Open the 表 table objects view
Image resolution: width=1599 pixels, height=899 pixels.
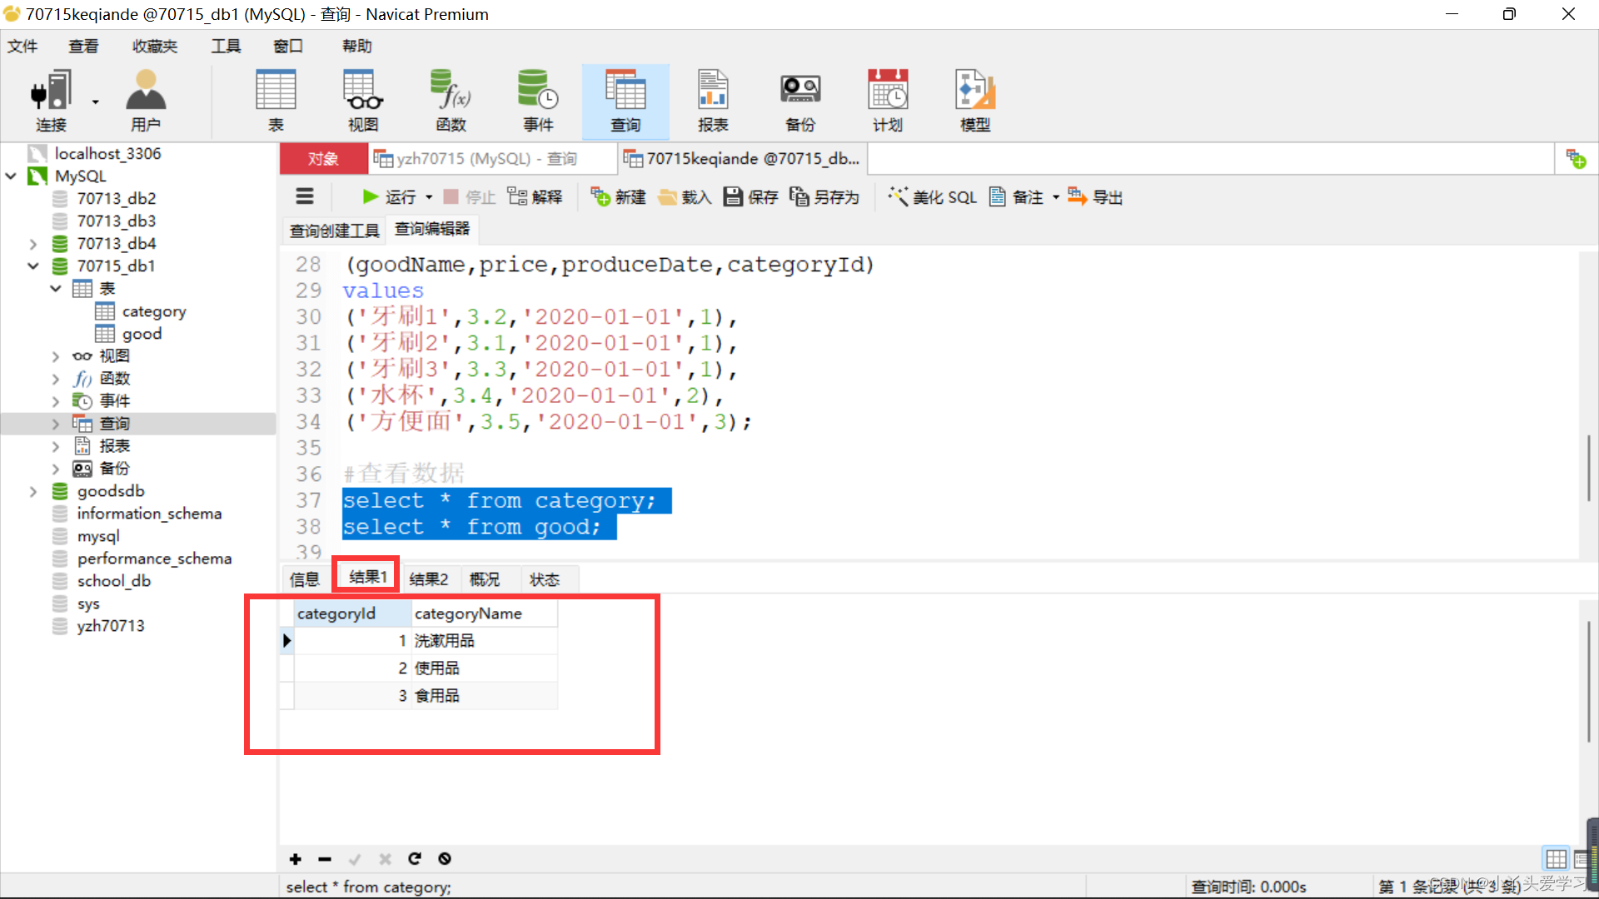(276, 101)
